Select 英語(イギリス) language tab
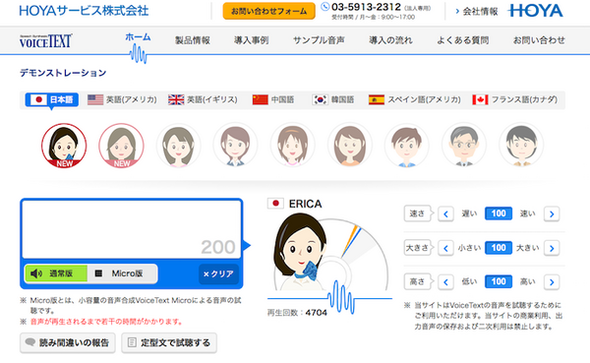The height and width of the screenshot is (363, 590). pos(203,99)
